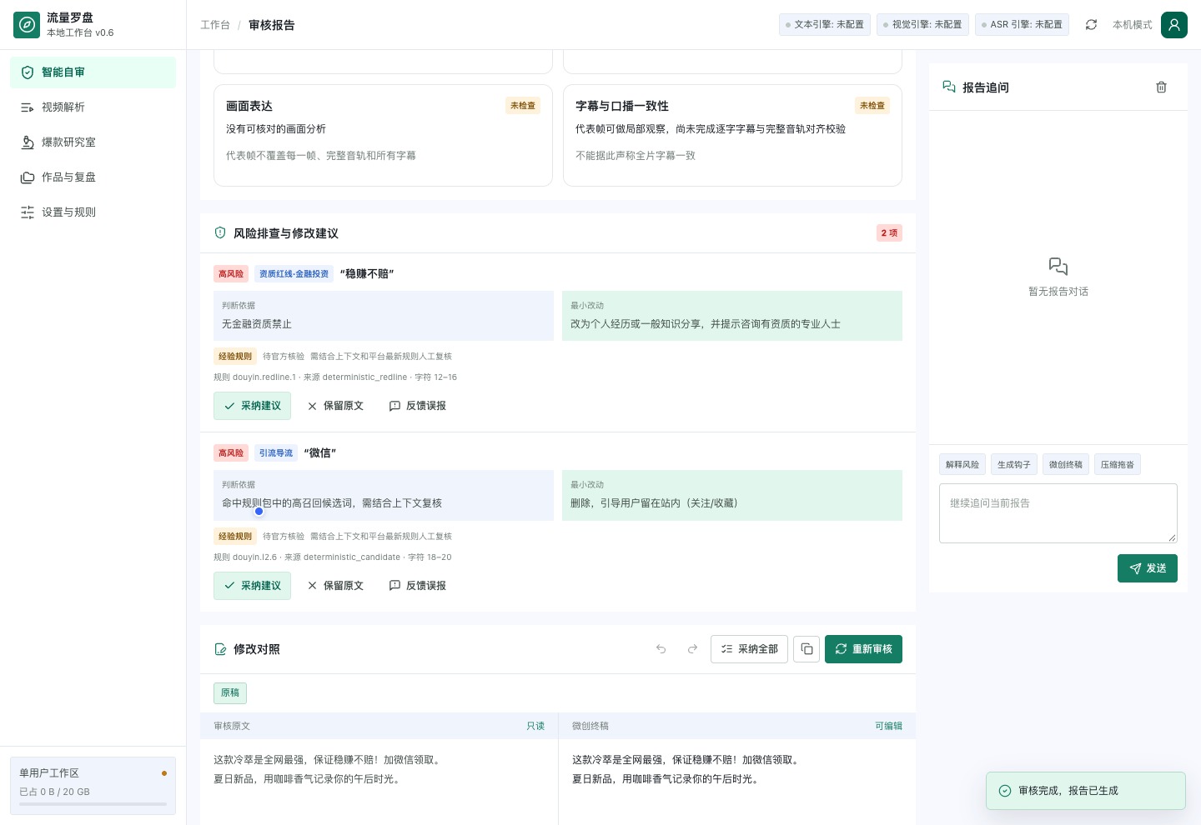
Task: Click the 微创终稿 quick prompt chip
Action: [x=1066, y=464]
